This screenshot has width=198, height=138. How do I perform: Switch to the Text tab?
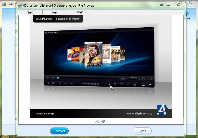click(x=31, y=13)
